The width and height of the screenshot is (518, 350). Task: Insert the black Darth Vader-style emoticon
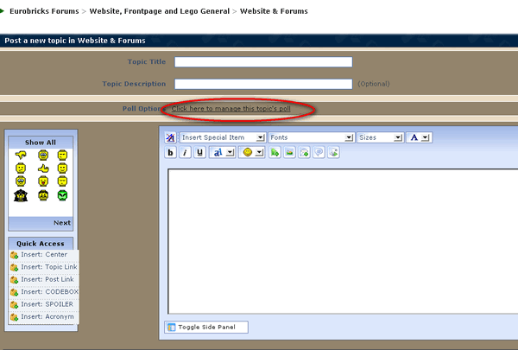pos(21,195)
